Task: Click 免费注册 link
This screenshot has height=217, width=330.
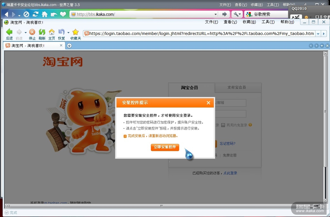Action: 230,155
